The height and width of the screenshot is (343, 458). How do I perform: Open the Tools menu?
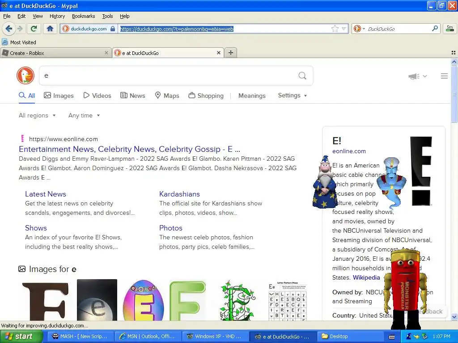pyautogui.click(x=107, y=16)
